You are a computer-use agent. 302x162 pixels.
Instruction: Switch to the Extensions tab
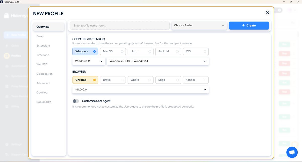click(x=43, y=46)
